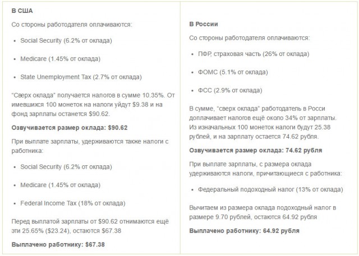Click 'Озвучивается размер оклада: 74.62 рубля'
The image size is (359, 256).
pos(256,150)
